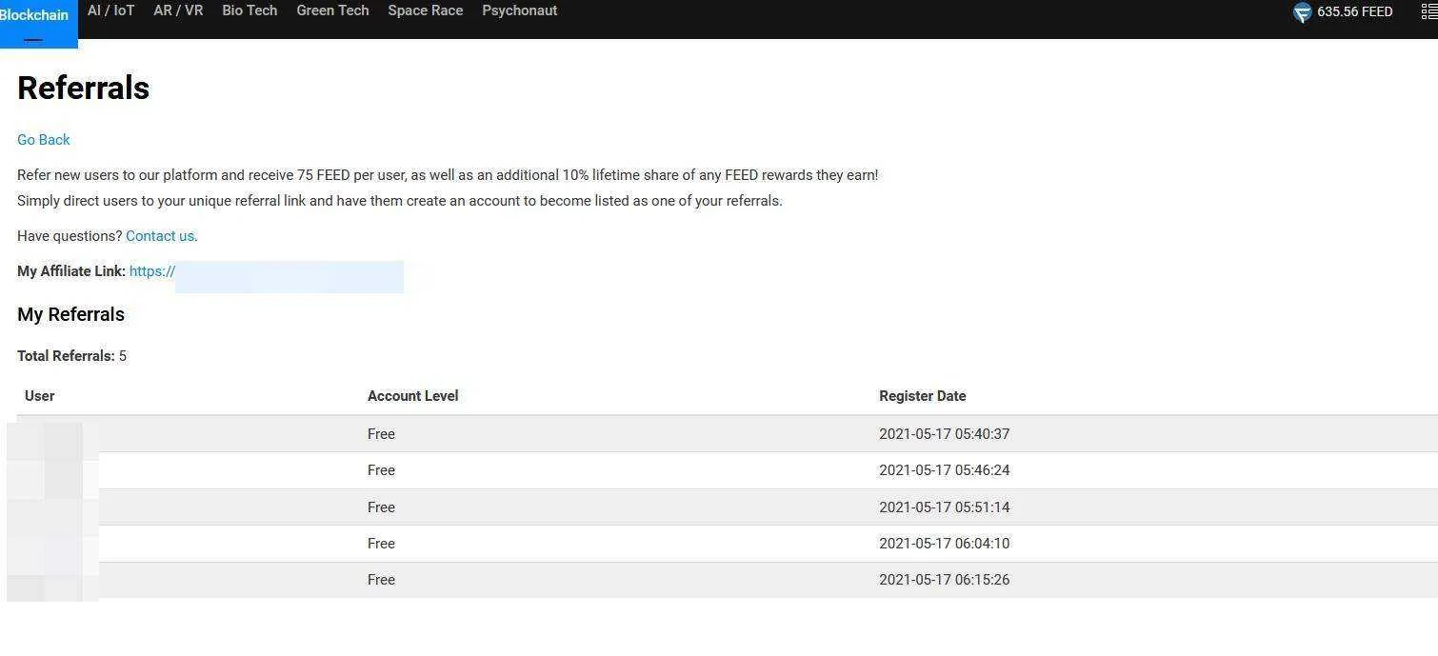Click the Account Level column header
Image resolution: width=1438 pixels, height=656 pixels.
413,396
